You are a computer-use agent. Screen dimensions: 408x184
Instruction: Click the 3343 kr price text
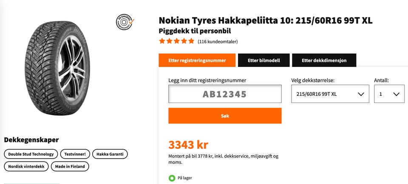[x=188, y=145]
